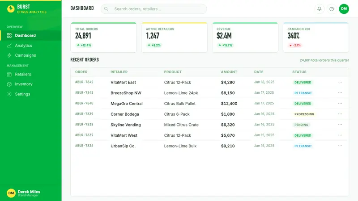
Task: Click the Analytics chart icon in sidebar
Action: click(x=9, y=46)
